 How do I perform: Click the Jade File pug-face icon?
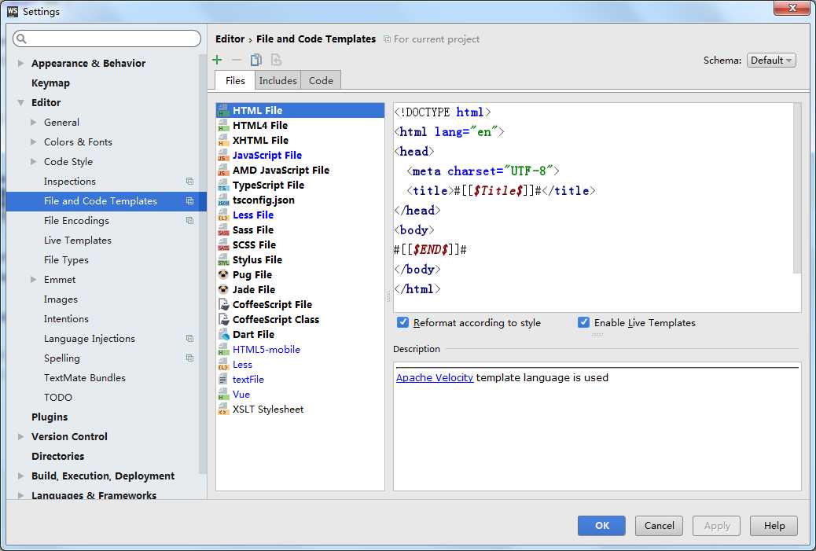tap(223, 289)
